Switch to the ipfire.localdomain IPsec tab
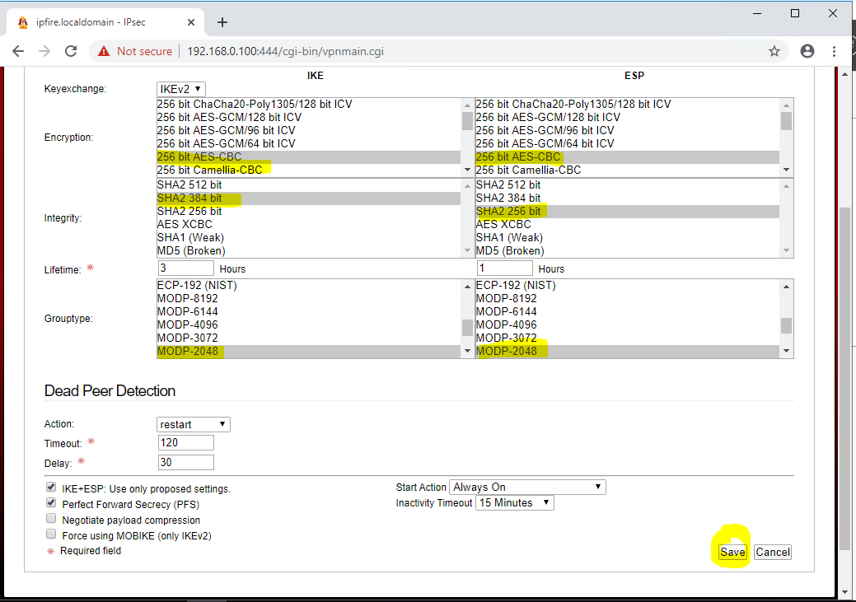856x602 pixels. tap(99, 22)
